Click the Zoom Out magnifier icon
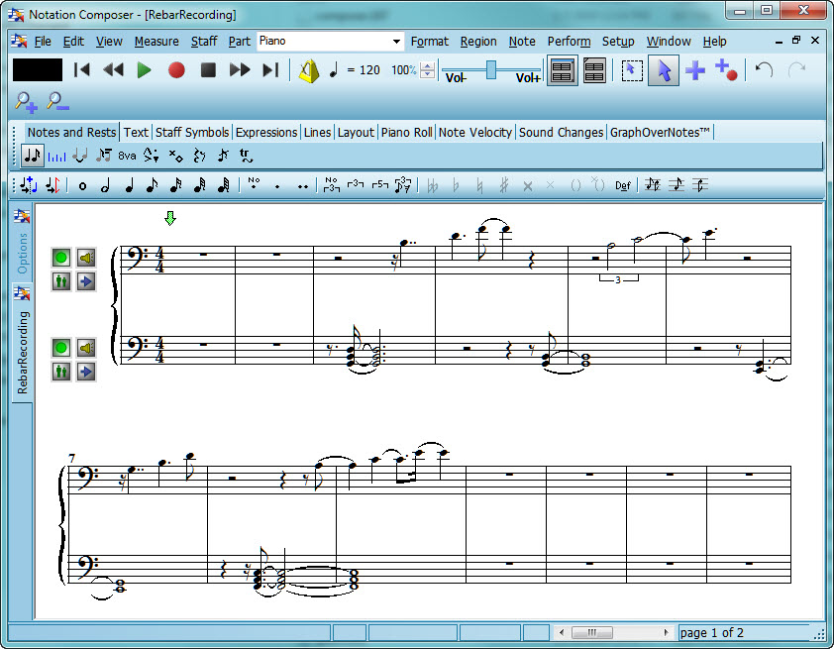 pos(57,101)
